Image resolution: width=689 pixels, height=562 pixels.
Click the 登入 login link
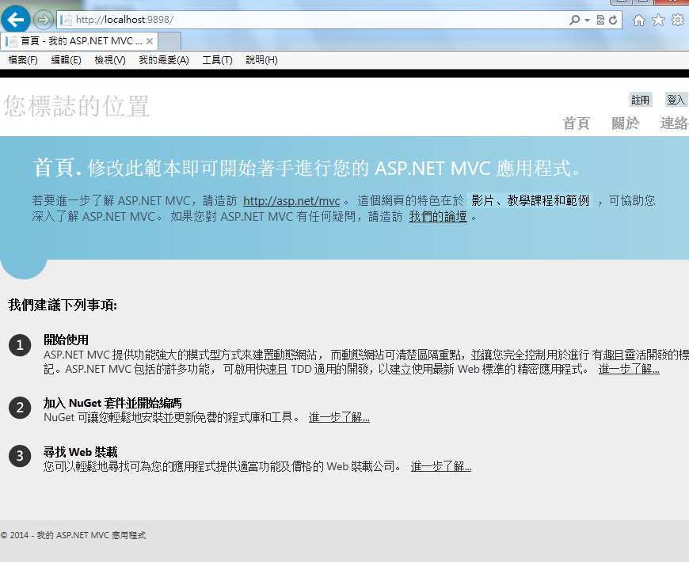click(676, 100)
